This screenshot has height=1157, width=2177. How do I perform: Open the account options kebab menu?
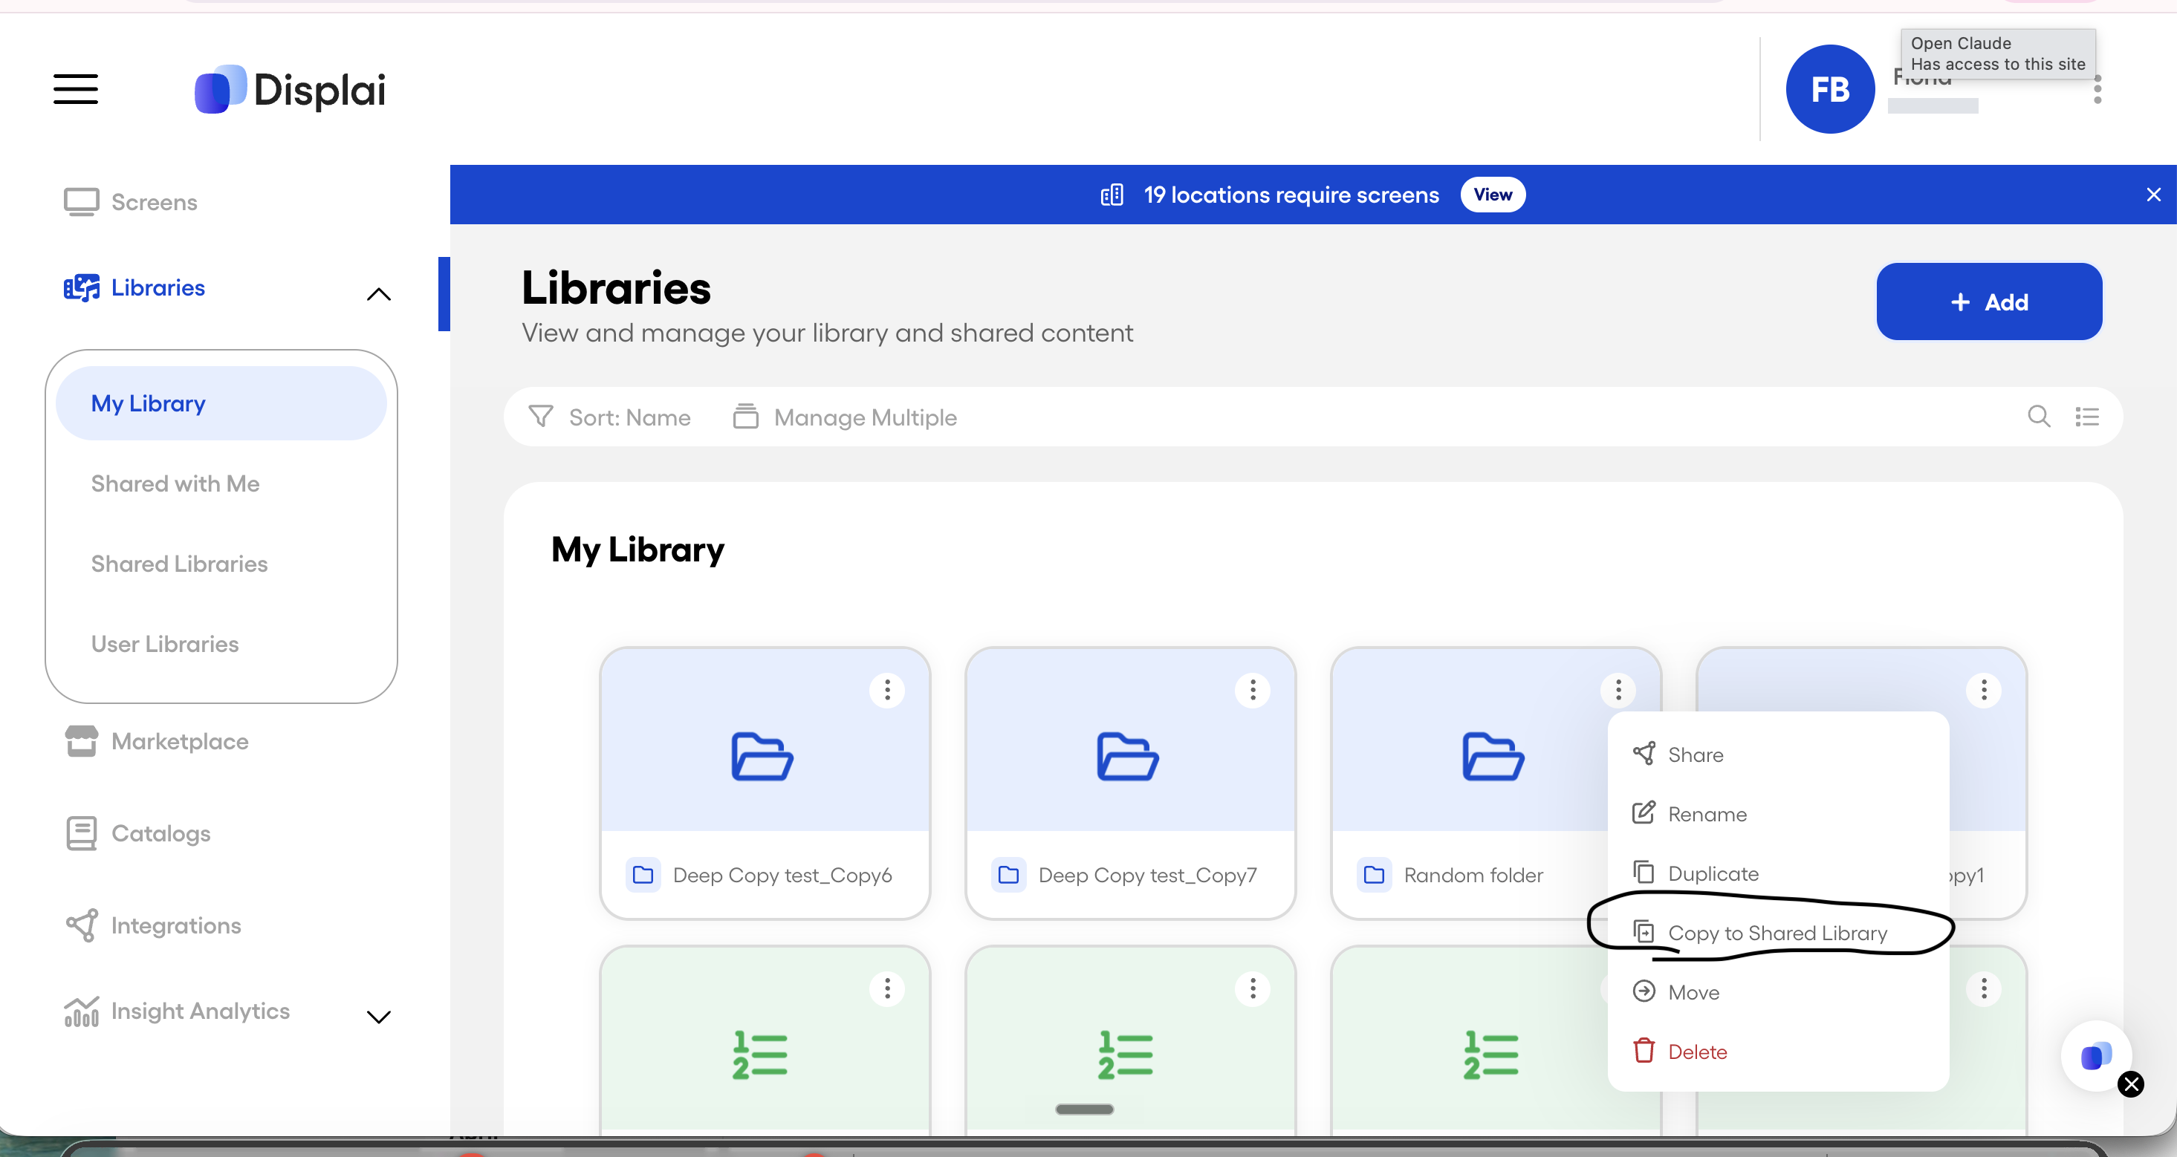click(2097, 90)
